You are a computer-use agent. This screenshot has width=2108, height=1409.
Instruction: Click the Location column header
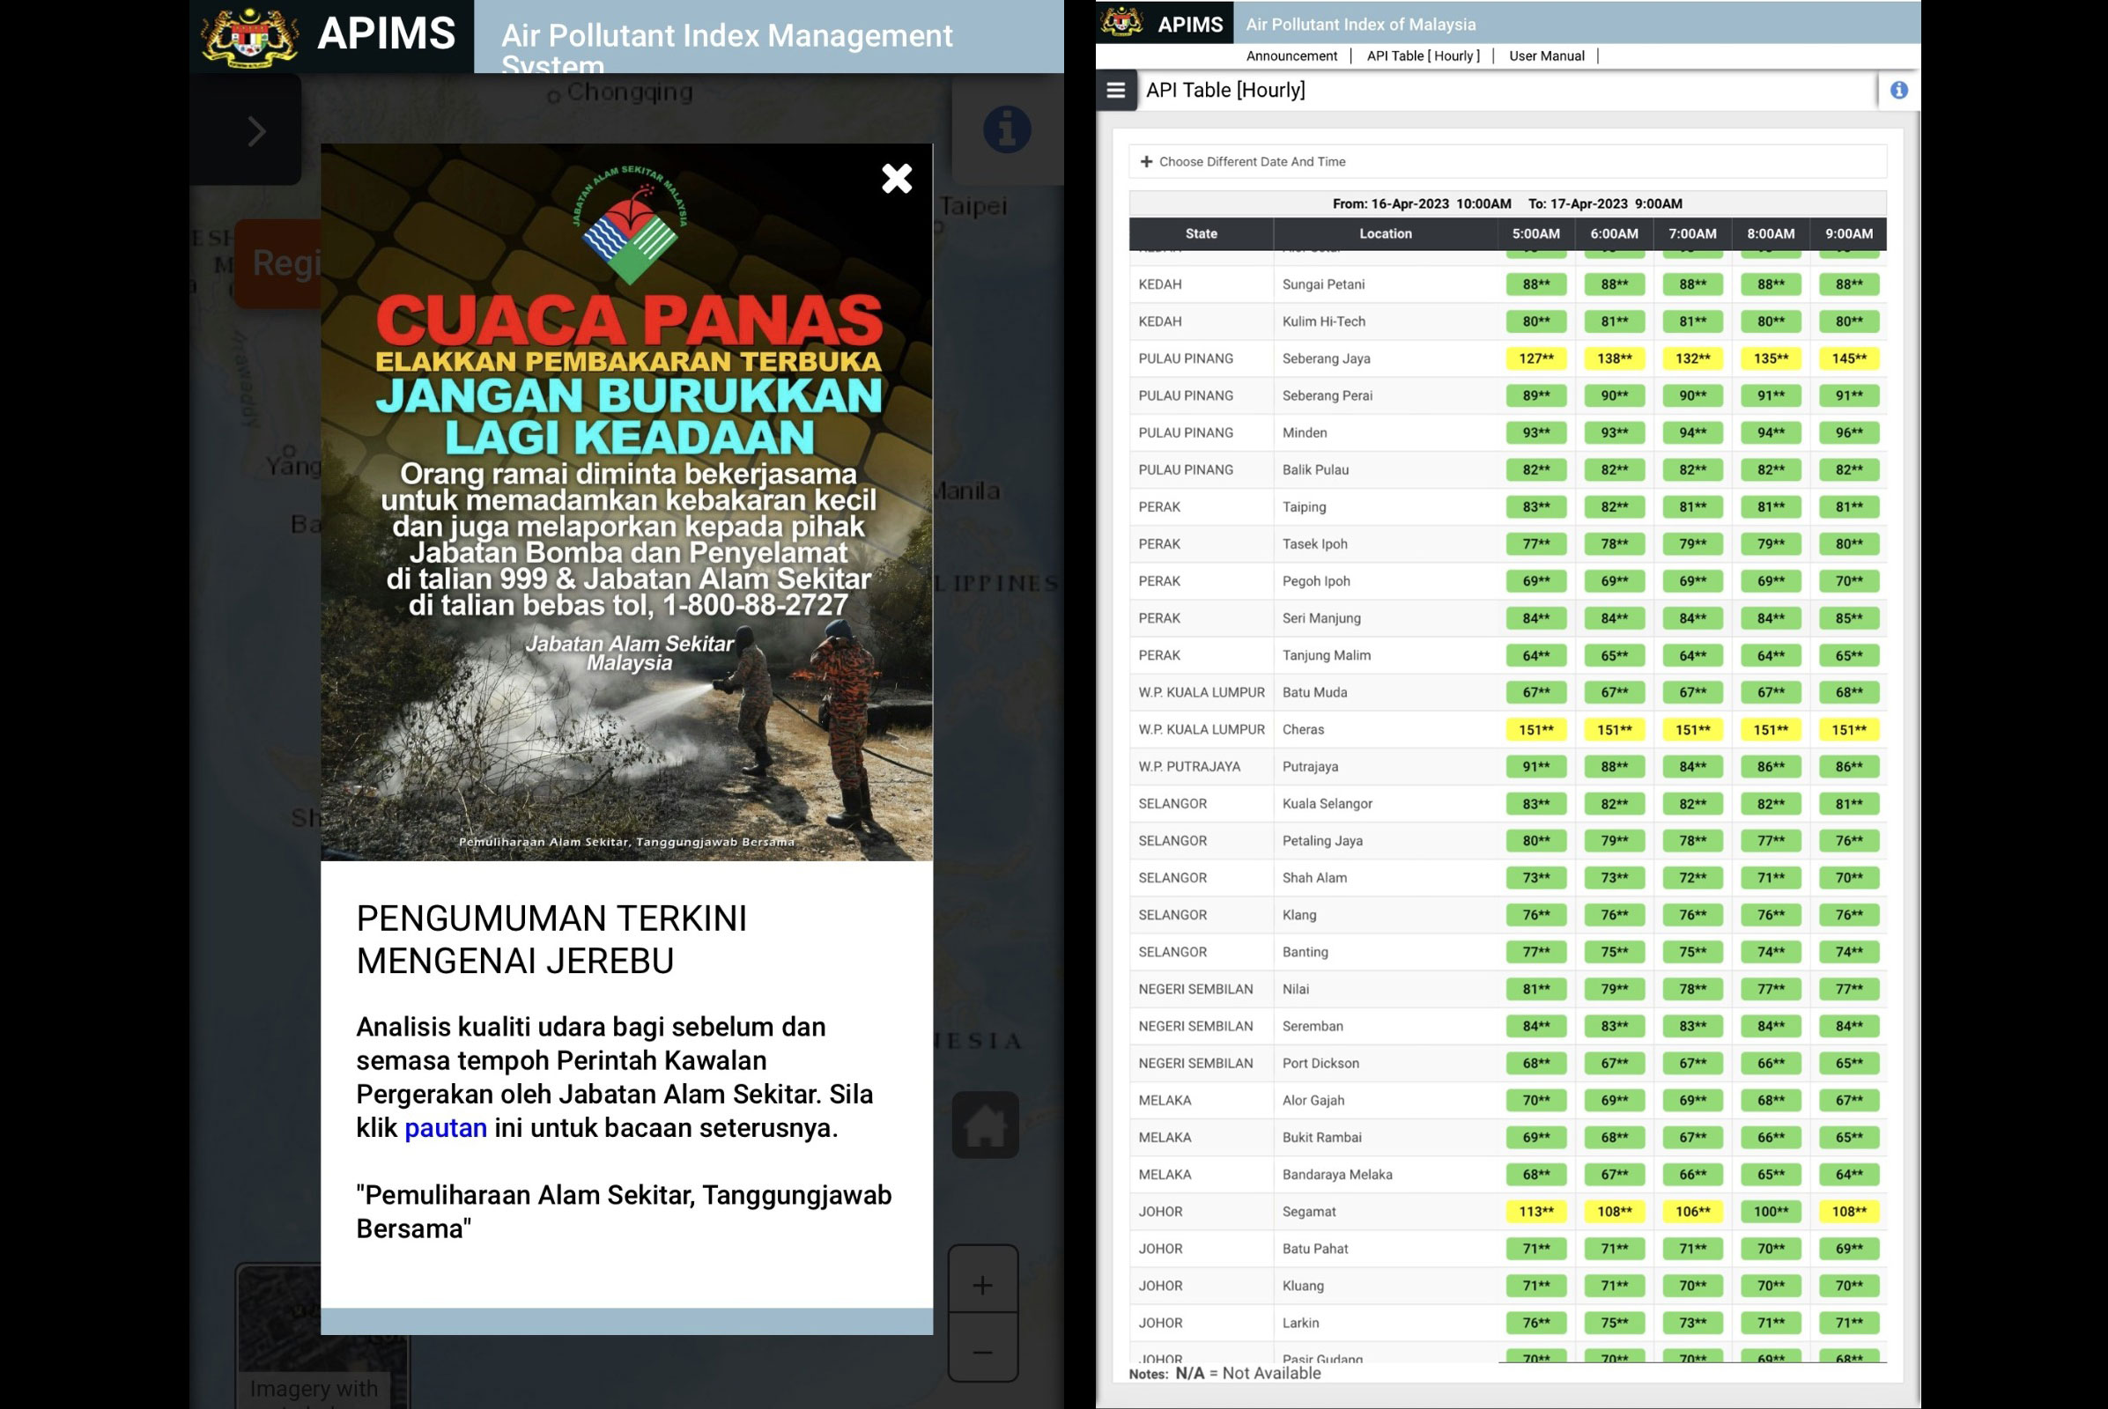click(1386, 233)
